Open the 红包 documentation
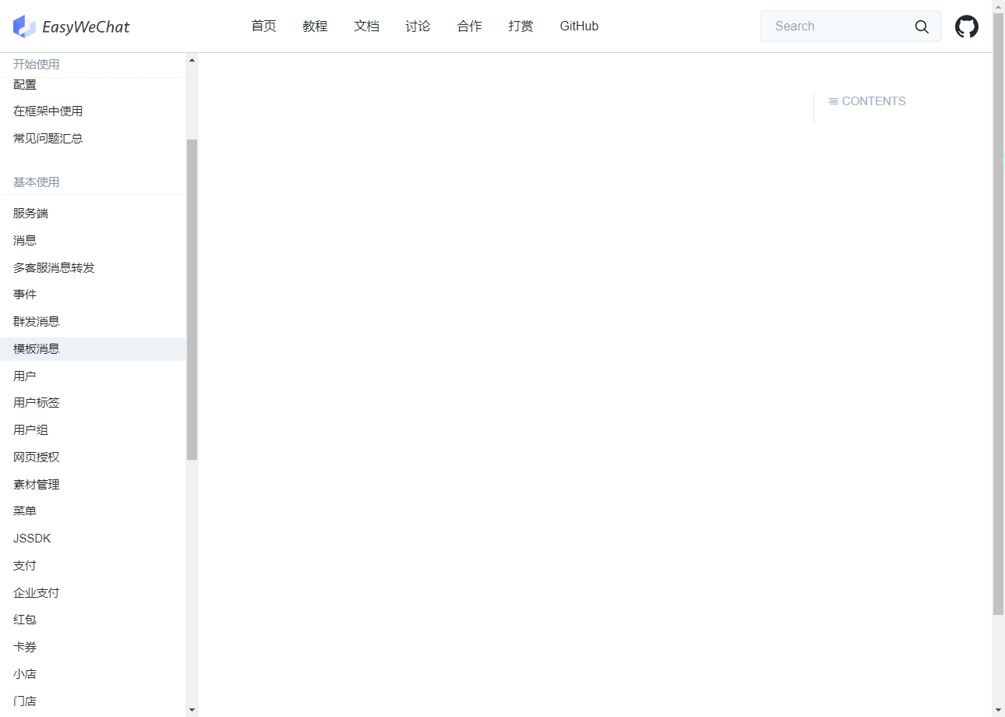The image size is (1005, 717). [x=24, y=619]
